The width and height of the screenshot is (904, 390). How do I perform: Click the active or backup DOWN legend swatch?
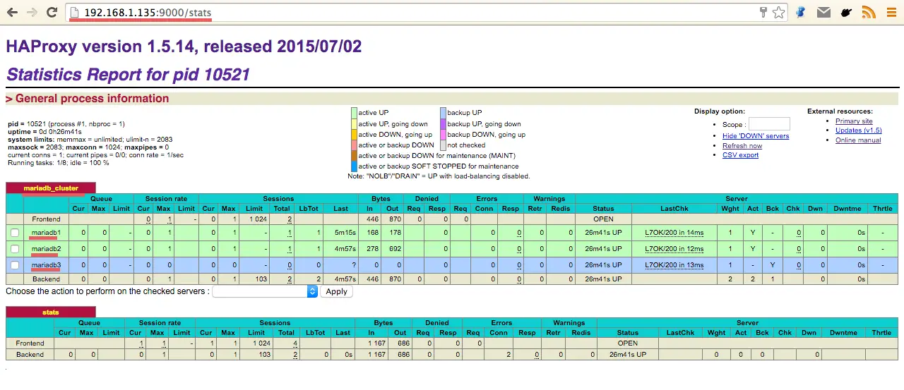[x=354, y=145]
